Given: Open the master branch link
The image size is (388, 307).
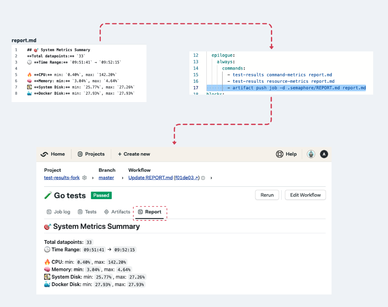Looking at the screenshot, I should tap(106, 177).
